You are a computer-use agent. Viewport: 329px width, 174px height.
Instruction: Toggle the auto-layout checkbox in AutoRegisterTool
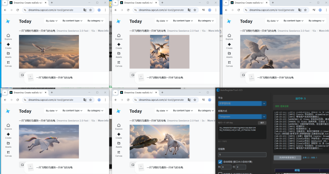[x=220, y=162]
